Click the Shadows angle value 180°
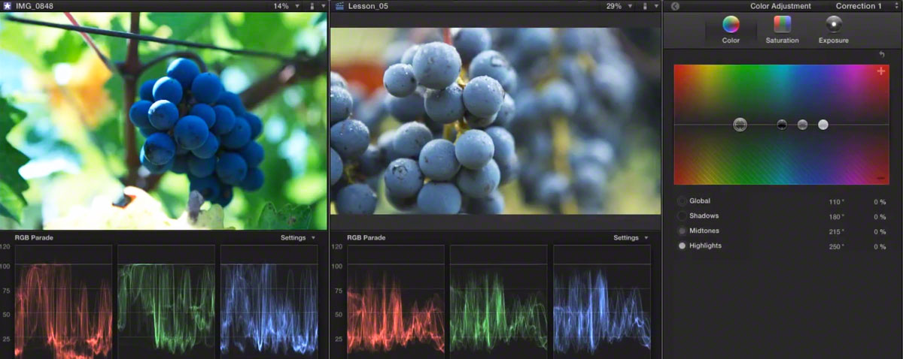Image resolution: width=903 pixels, height=359 pixels. (x=836, y=217)
